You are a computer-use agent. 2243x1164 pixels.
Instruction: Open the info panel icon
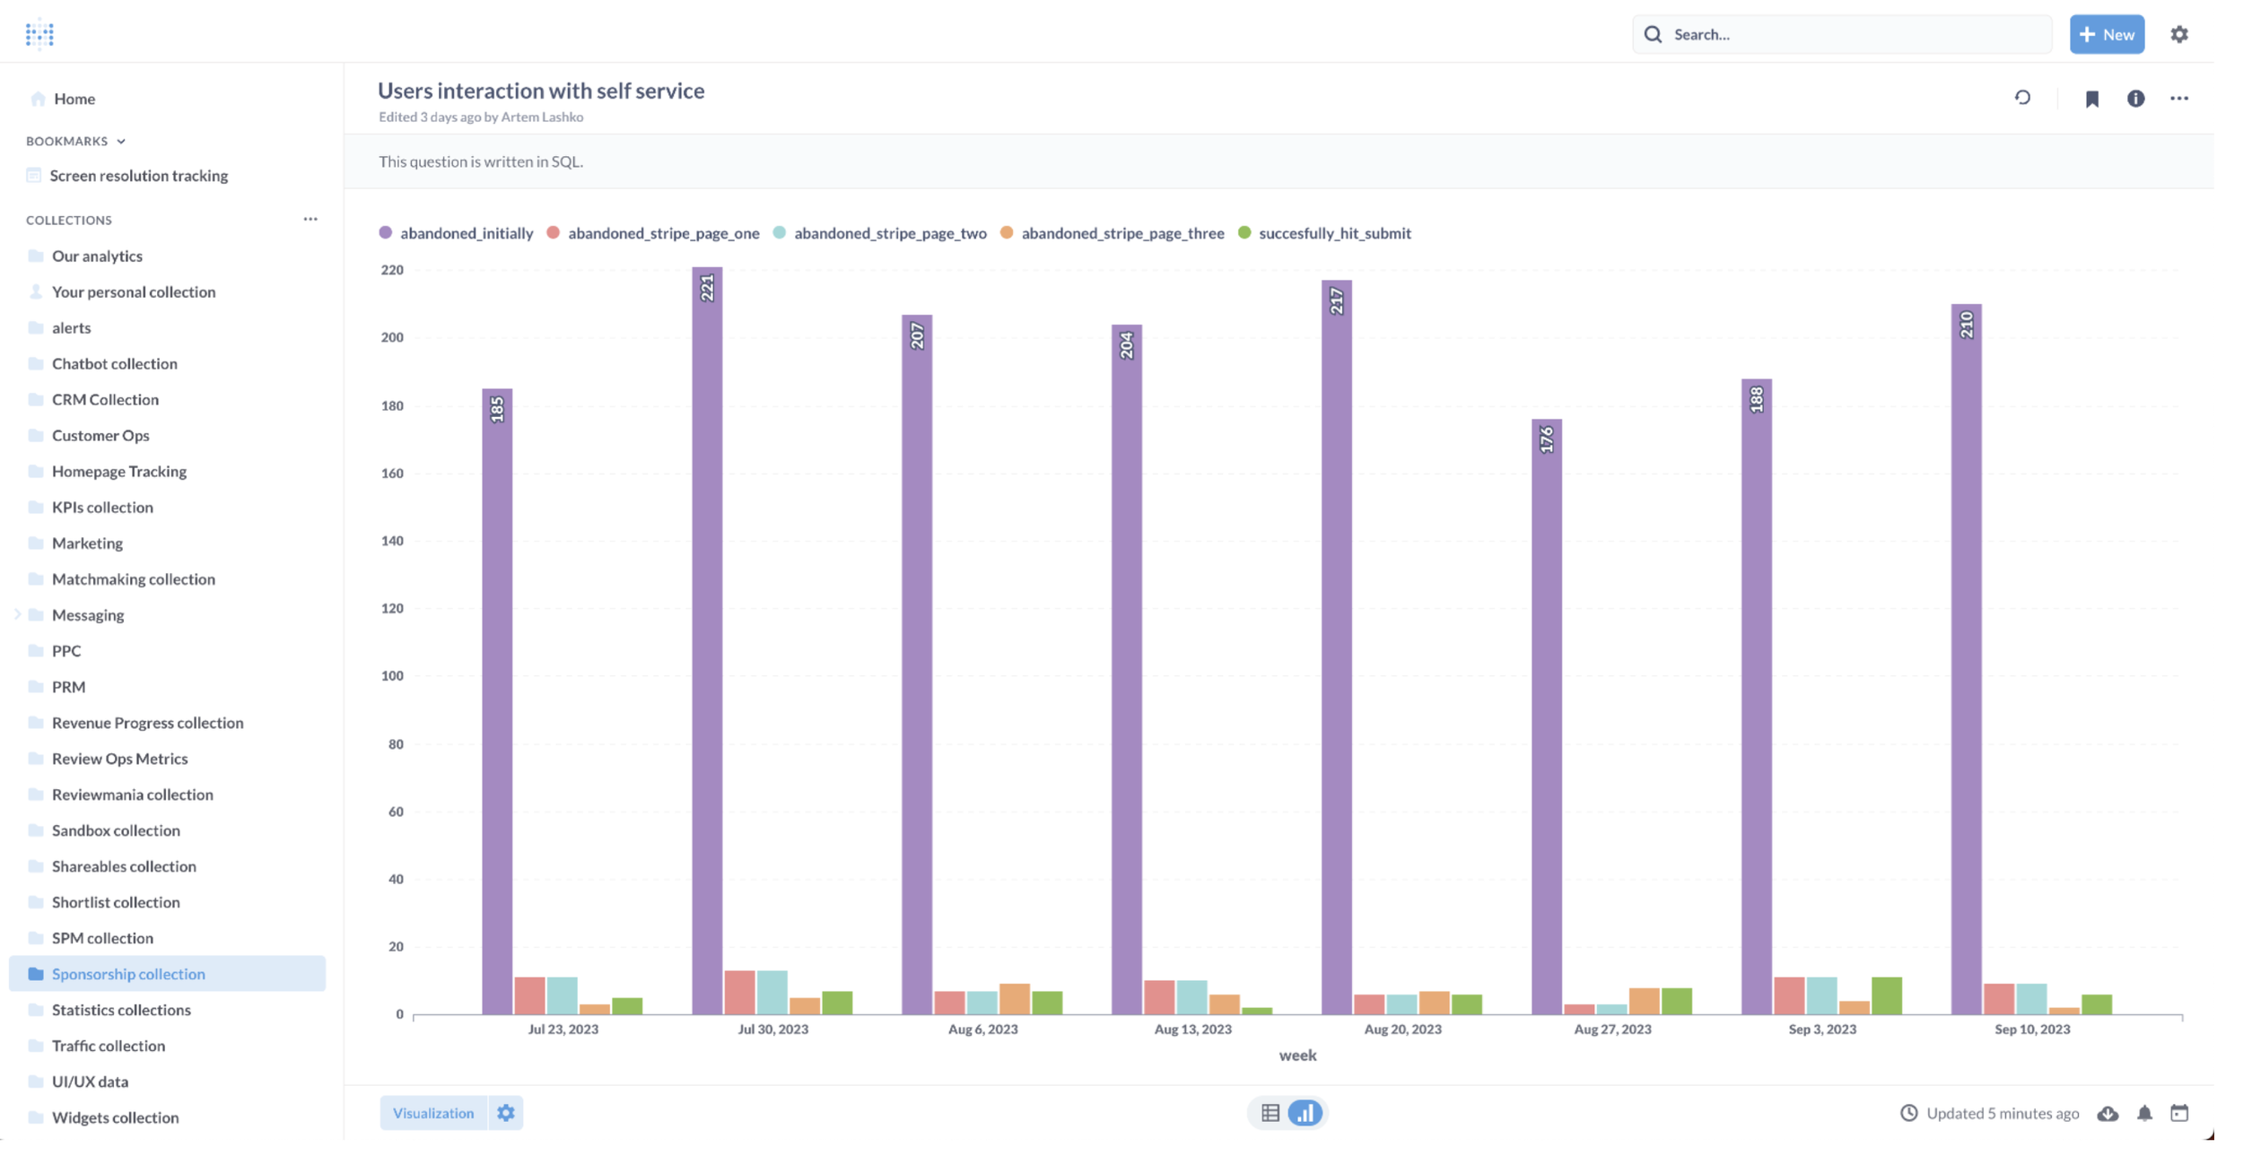click(2135, 99)
